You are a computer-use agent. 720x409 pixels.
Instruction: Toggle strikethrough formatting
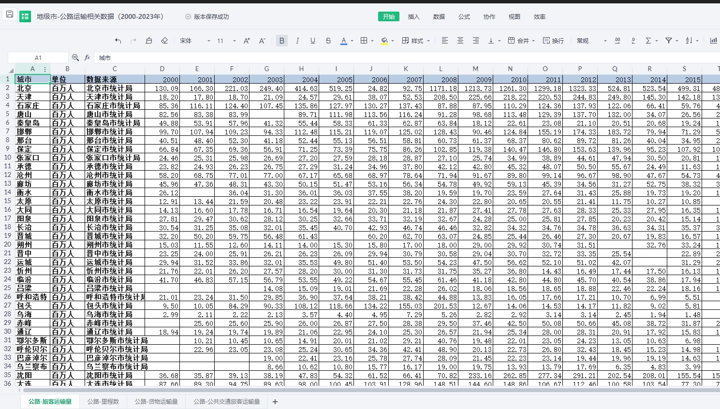pos(328,41)
